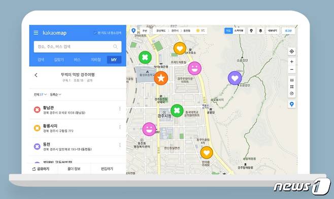Viewport: 334px width, 199px height.
Task: Zoom out with the minus button
Action: point(291,70)
